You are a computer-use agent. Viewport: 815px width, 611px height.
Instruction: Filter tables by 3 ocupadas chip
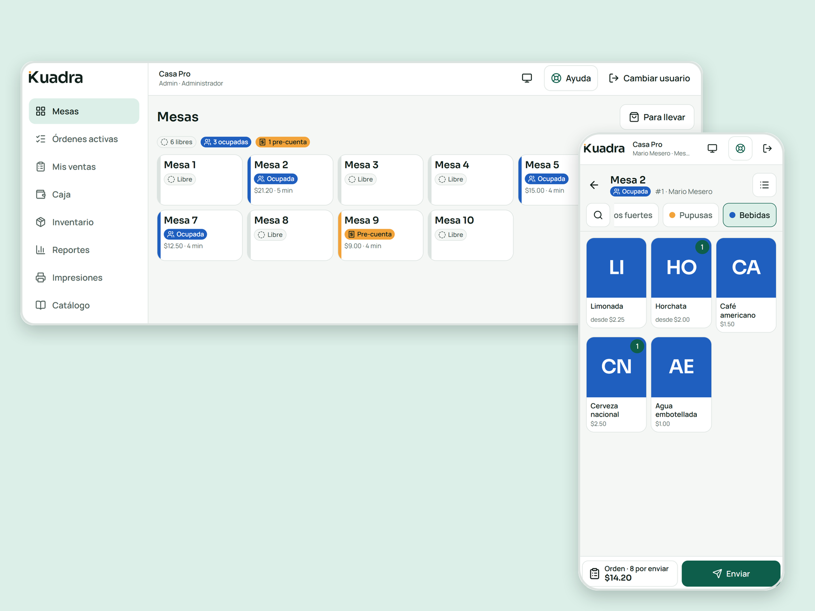coord(226,142)
